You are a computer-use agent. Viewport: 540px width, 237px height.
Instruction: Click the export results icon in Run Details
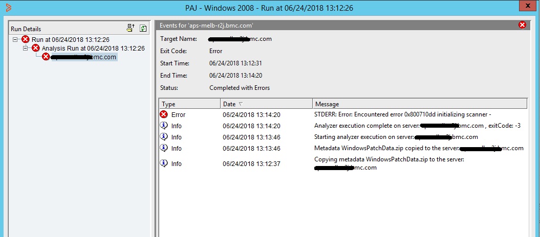131,29
